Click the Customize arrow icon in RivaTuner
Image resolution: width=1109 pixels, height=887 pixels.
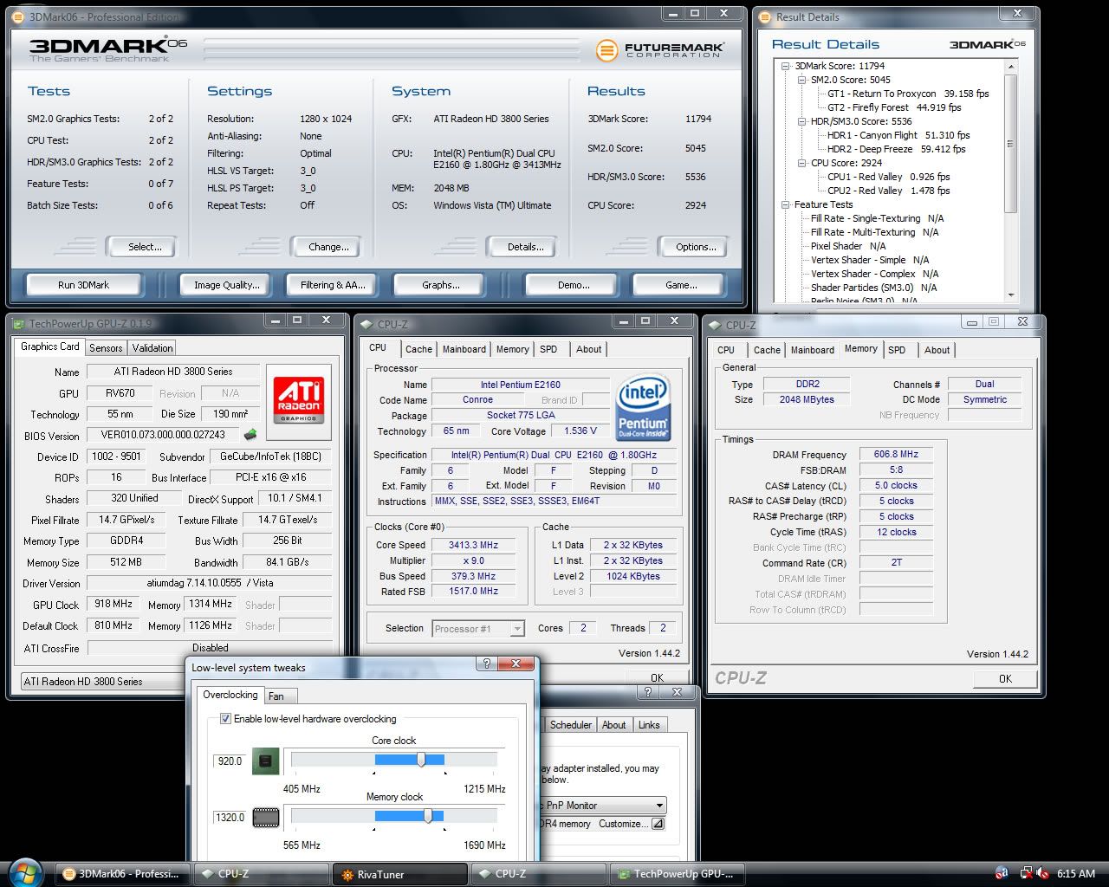point(658,824)
